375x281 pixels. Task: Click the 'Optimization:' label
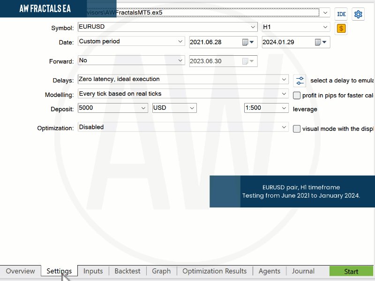coord(55,128)
